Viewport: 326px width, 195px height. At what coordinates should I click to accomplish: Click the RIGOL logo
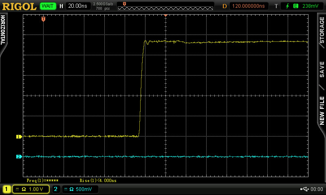[19, 6]
